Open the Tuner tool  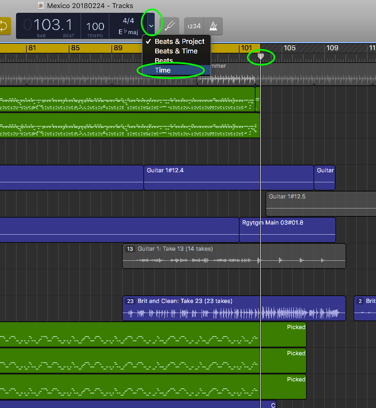(170, 26)
